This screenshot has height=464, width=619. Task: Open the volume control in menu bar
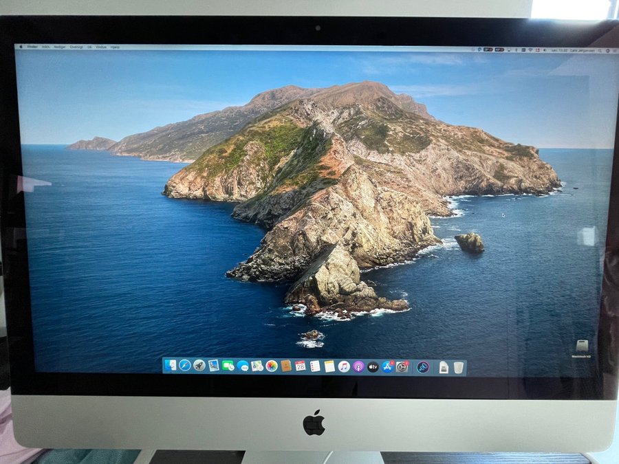544,49
